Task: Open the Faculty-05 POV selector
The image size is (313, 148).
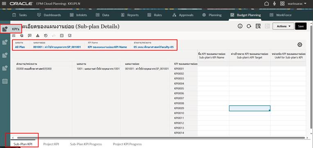Action: click(x=154, y=47)
